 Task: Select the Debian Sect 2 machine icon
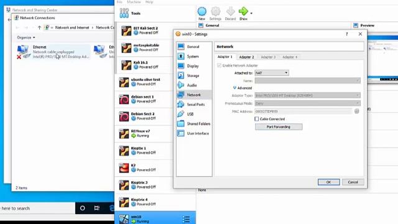pyautogui.click(x=124, y=116)
